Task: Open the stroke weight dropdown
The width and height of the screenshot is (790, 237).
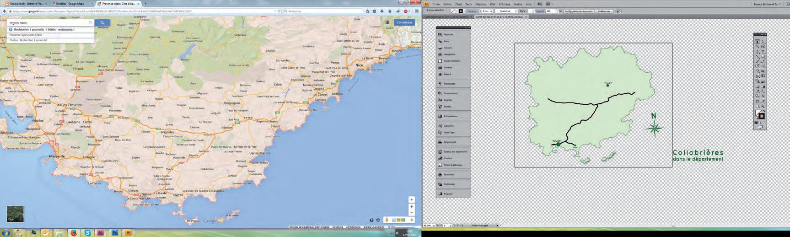Action: click(x=491, y=11)
